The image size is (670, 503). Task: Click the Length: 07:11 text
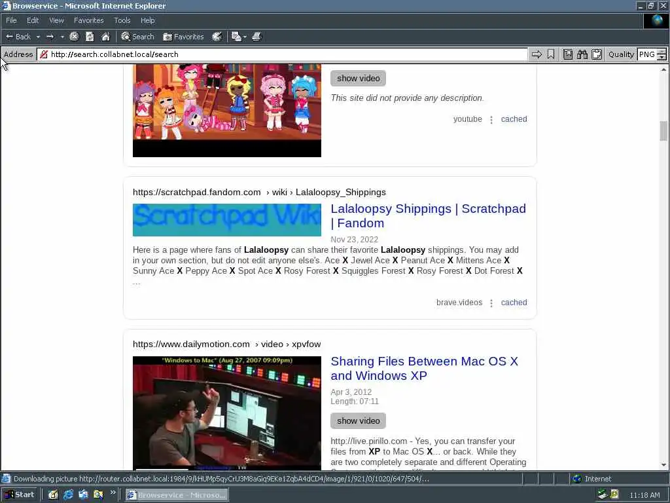[x=355, y=401]
